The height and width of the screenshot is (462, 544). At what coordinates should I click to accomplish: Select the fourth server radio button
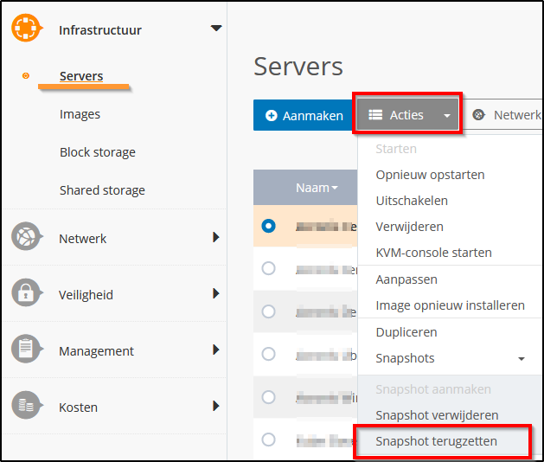click(x=268, y=354)
